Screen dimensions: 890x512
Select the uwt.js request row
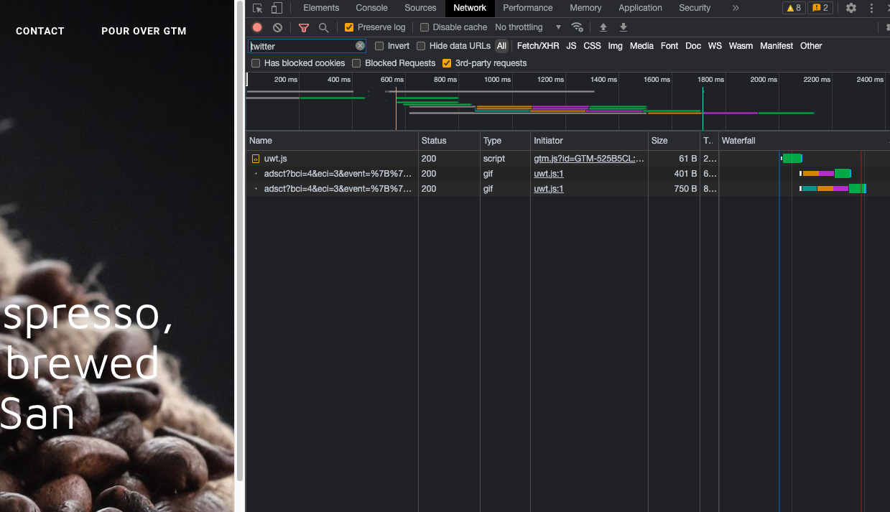[567, 159]
